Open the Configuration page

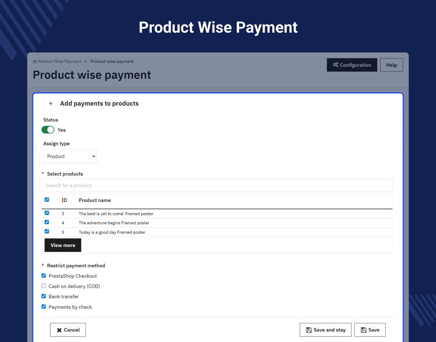click(352, 65)
